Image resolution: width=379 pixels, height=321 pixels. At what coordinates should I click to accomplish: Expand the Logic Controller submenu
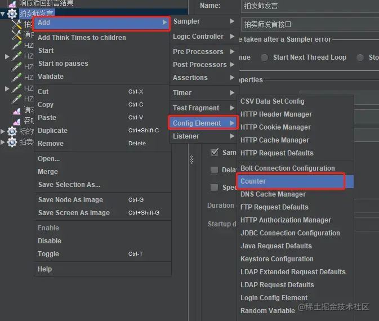click(x=204, y=37)
